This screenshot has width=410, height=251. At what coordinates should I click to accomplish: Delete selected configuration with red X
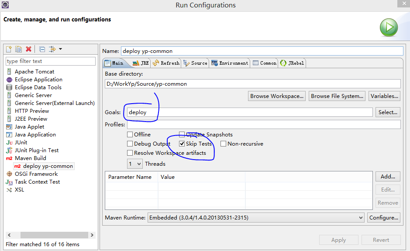point(28,49)
